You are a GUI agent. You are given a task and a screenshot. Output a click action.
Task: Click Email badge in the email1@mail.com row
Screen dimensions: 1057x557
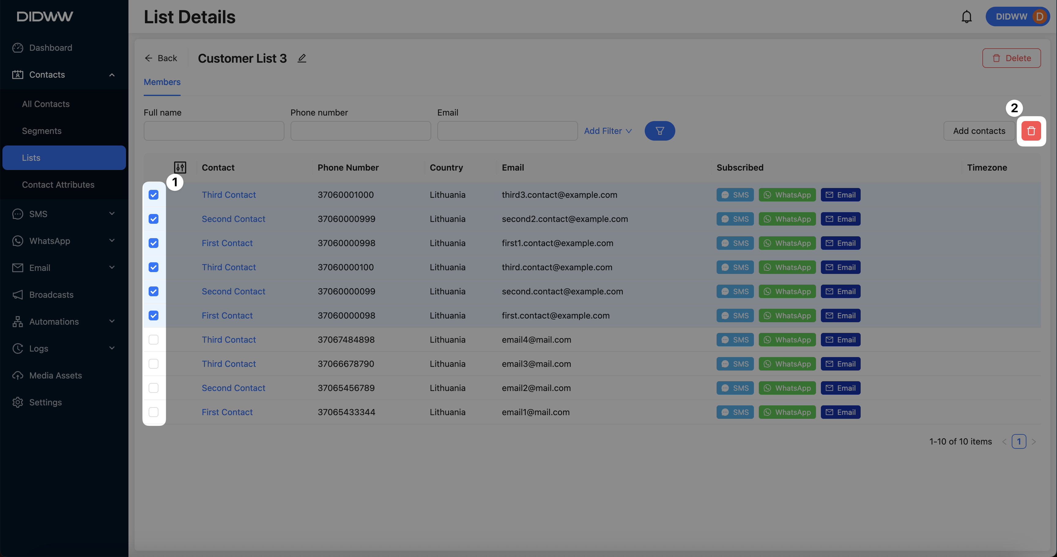click(x=840, y=412)
